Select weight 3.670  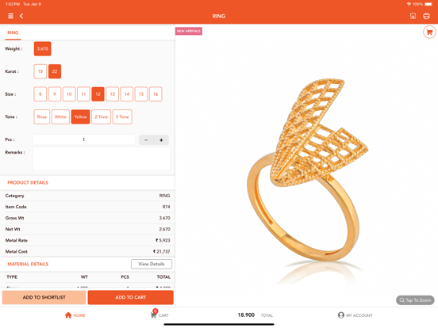(43, 49)
